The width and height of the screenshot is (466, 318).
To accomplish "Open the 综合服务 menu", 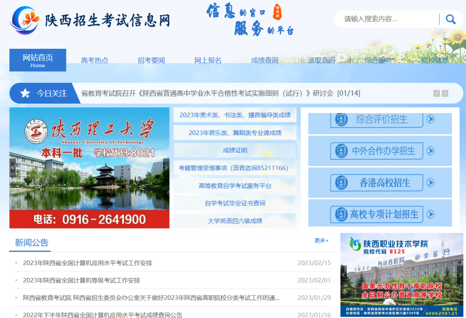I will pyautogui.click(x=378, y=60).
